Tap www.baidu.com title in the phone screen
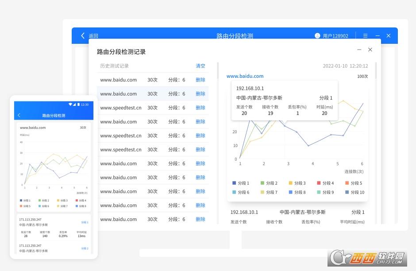The height and width of the screenshot is (271, 416). 33,128
